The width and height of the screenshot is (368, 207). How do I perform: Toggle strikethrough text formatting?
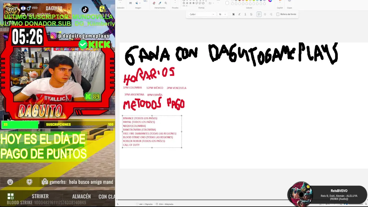coord(251,14)
